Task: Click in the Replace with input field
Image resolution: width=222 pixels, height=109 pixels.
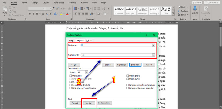Action: [x=116, y=55]
